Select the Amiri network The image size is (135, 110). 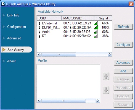point(74,32)
